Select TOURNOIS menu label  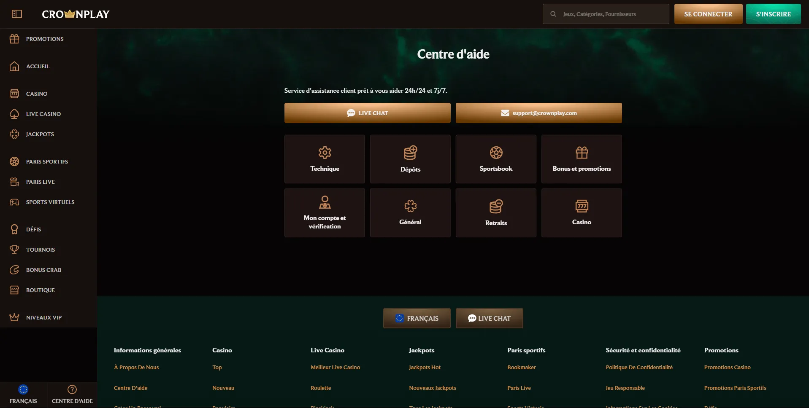click(x=41, y=250)
